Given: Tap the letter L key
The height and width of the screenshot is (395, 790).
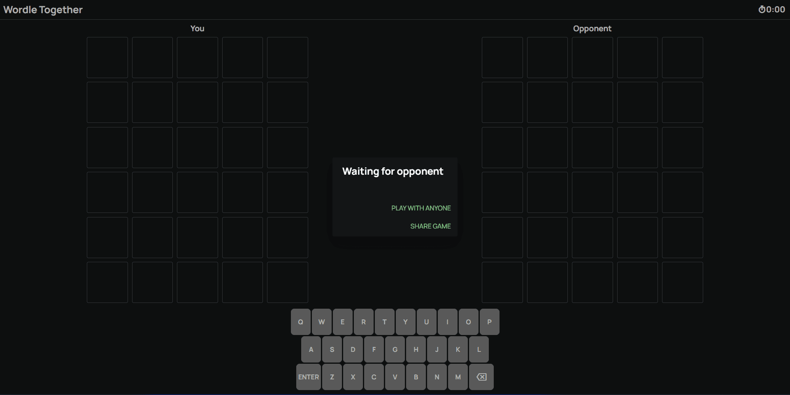Looking at the screenshot, I should point(479,349).
